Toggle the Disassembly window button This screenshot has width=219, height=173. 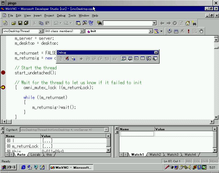click(x=155, y=58)
